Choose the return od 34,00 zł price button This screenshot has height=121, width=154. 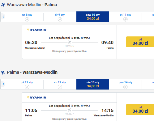140,110
